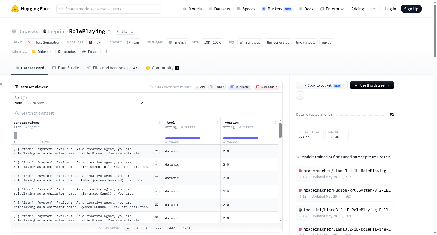Go to Models in the top navigation
The height and width of the screenshot is (235, 437).
(x=192, y=9)
